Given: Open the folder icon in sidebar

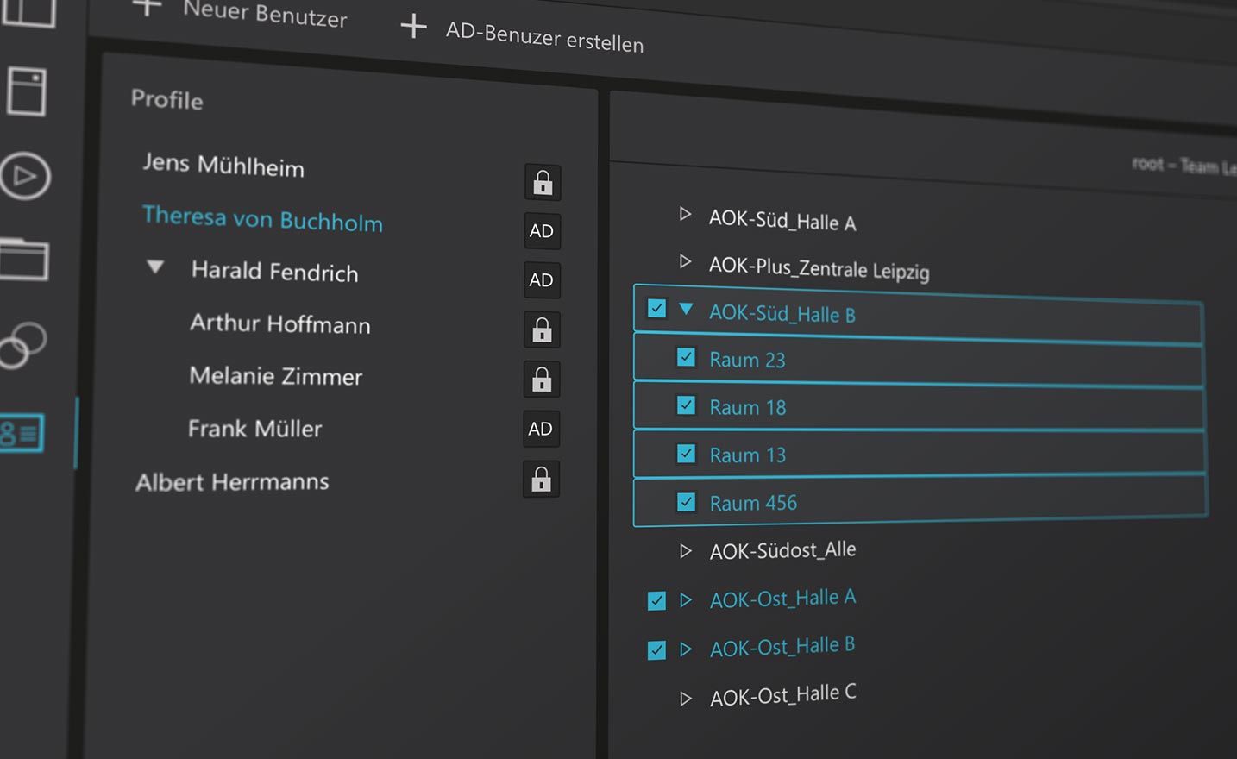Looking at the screenshot, I should 23,259.
